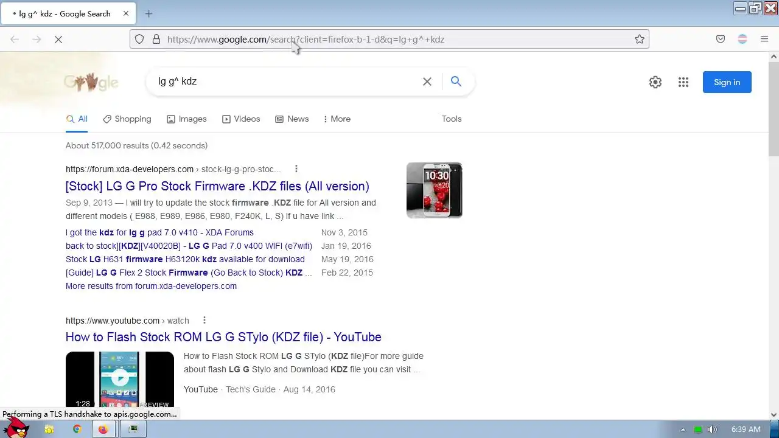Image resolution: width=779 pixels, height=438 pixels.
Task: Click the padlock site security icon
Action: [156, 39]
